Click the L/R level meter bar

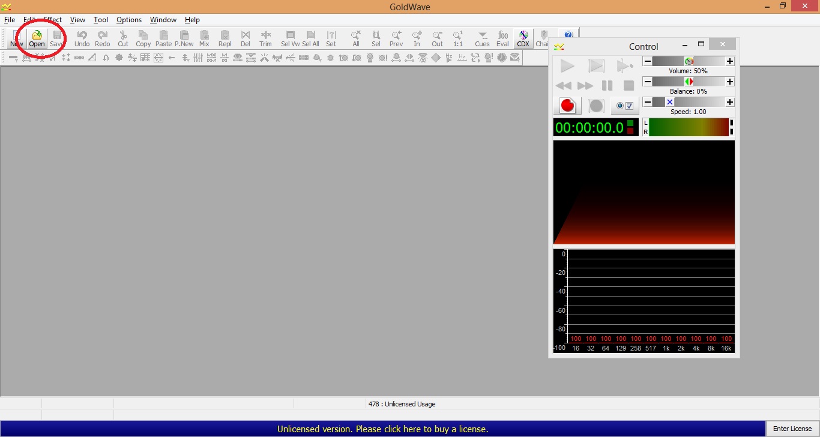[x=688, y=127]
